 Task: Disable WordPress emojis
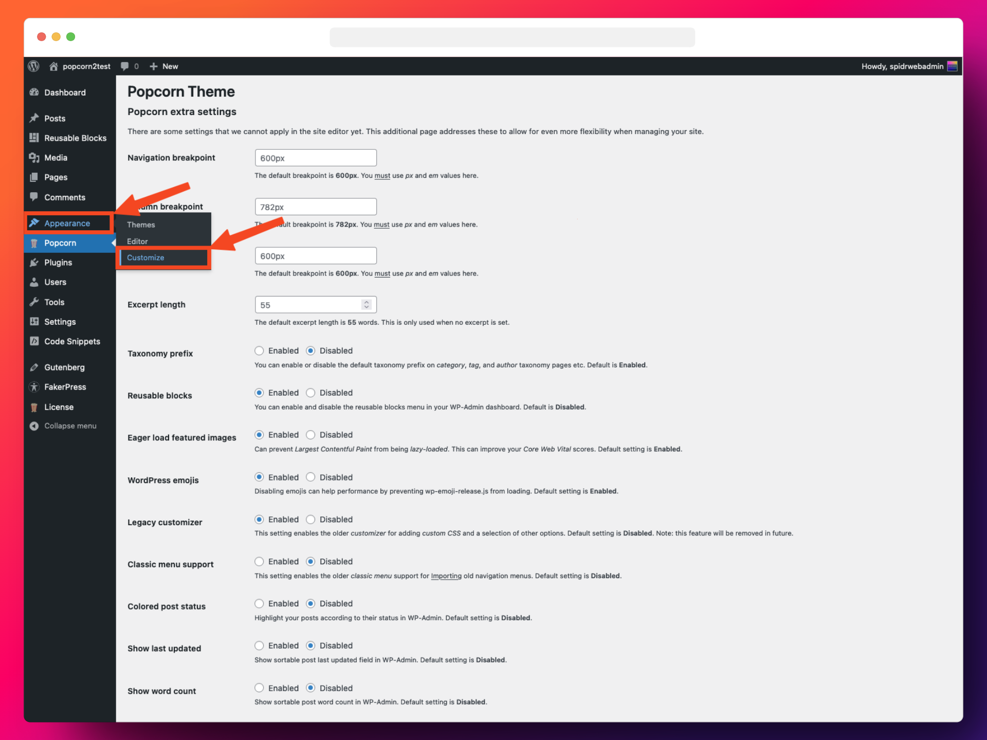coord(310,477)
